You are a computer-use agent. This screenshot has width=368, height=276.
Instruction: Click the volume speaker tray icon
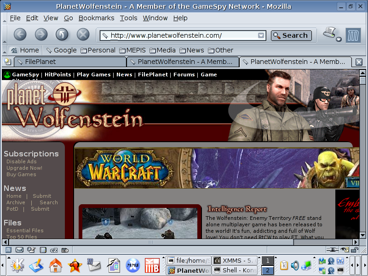click(x=295, y=265)
